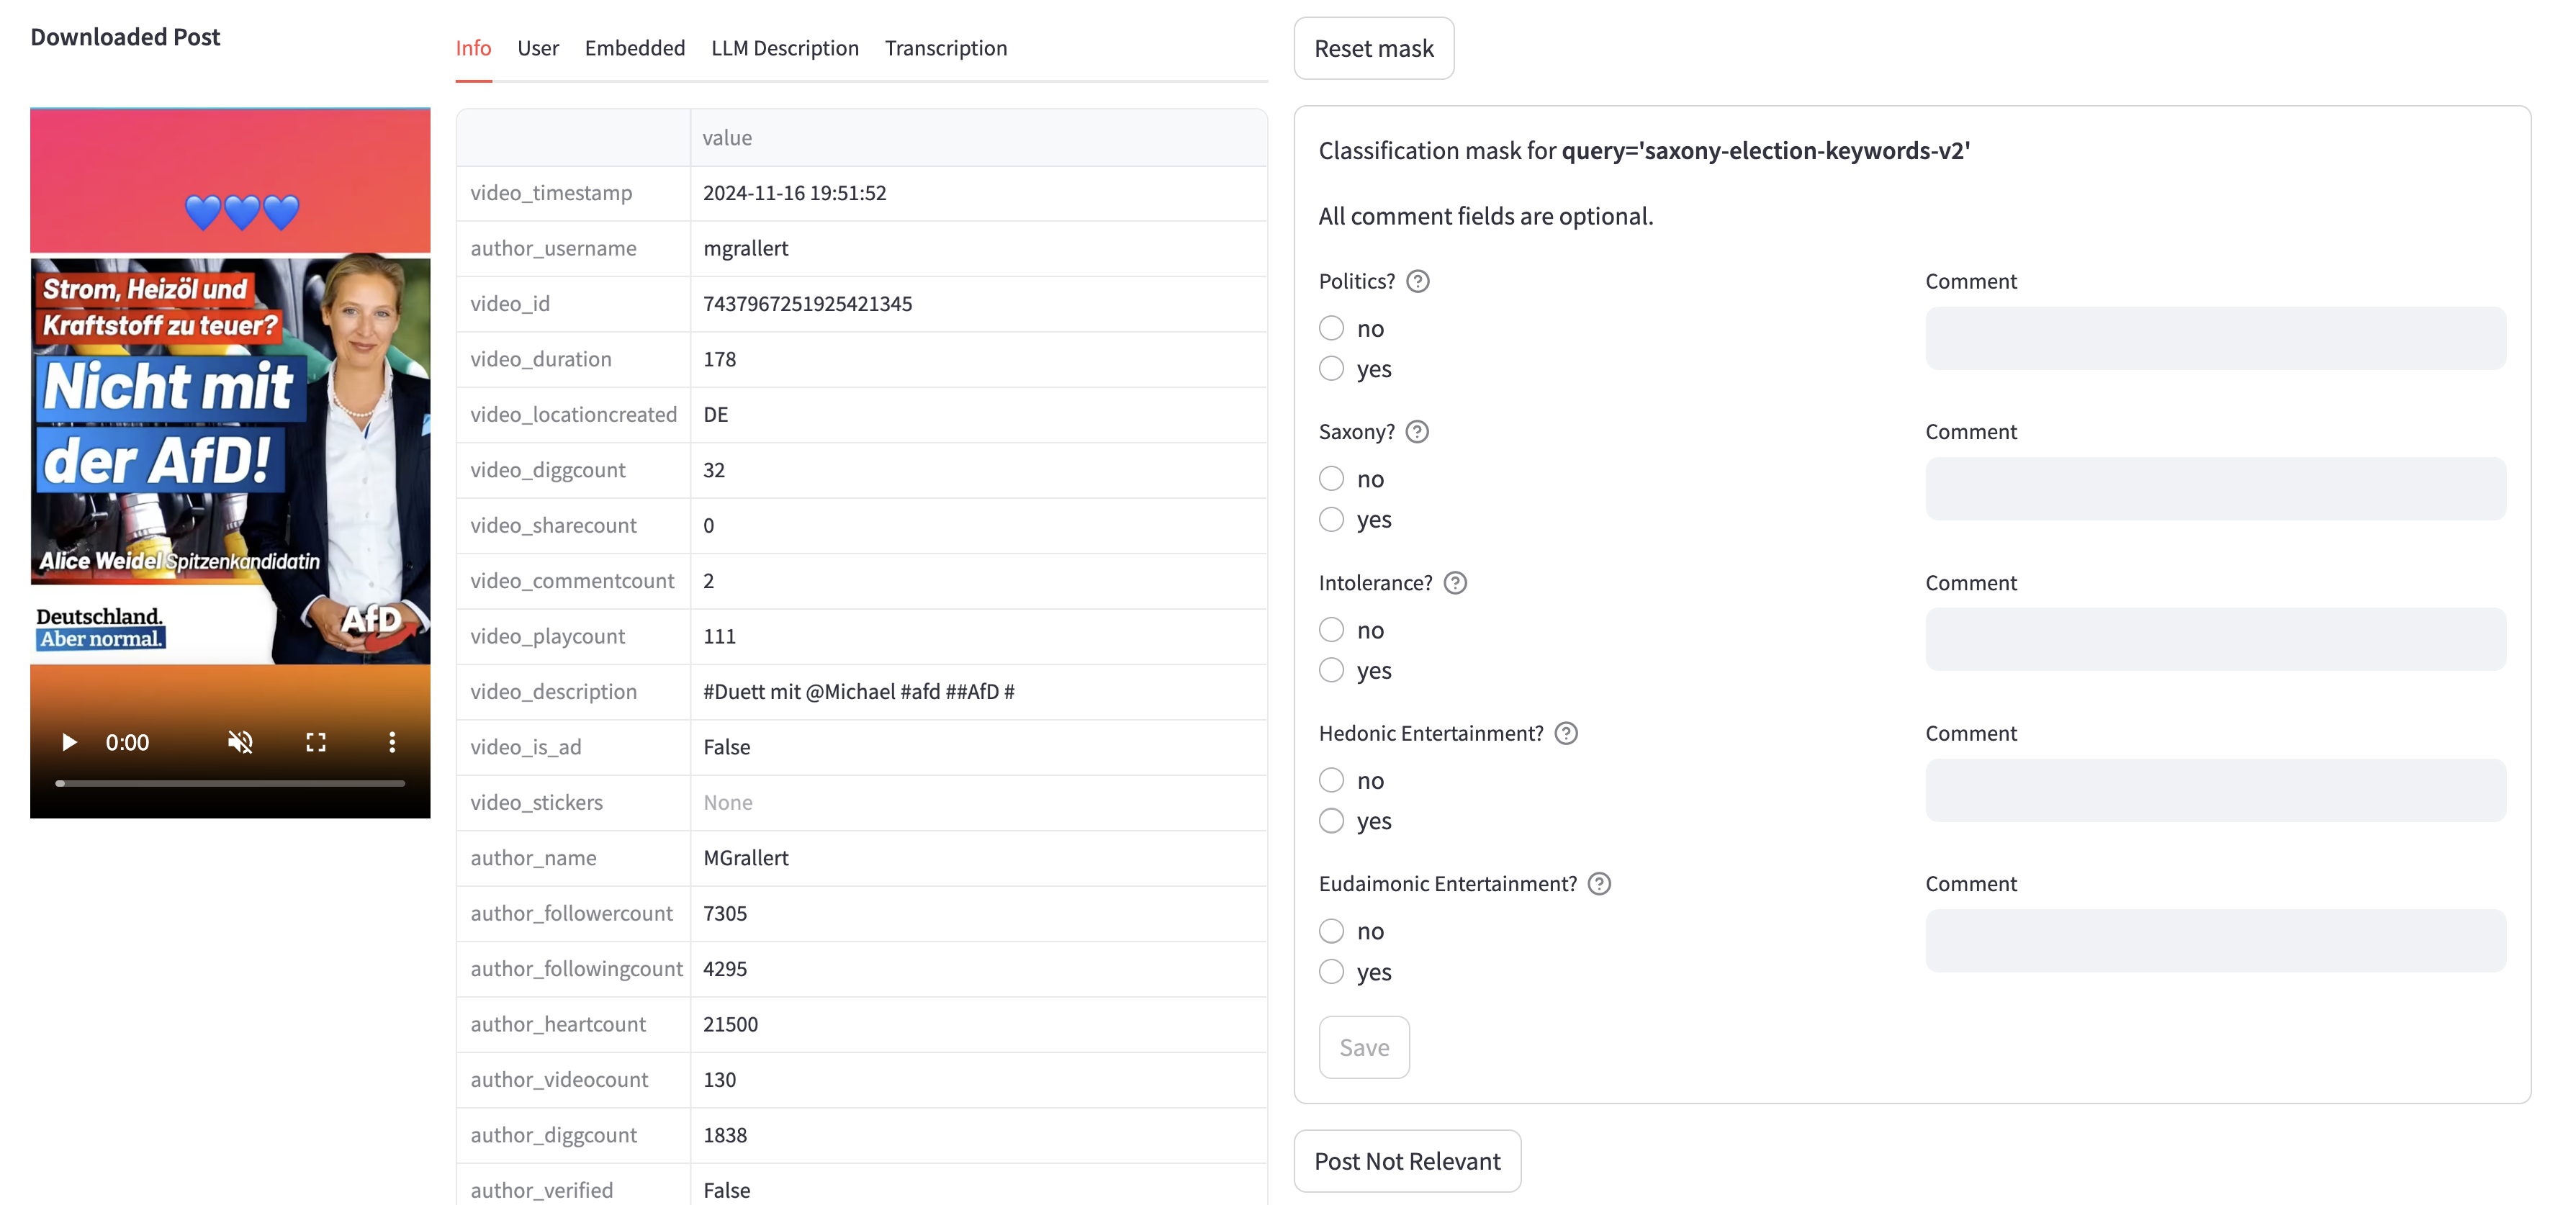The width and height of the screenshot is (2576, 1205).
Task: Show help for Politics question
Action: tap(1417, 281)
